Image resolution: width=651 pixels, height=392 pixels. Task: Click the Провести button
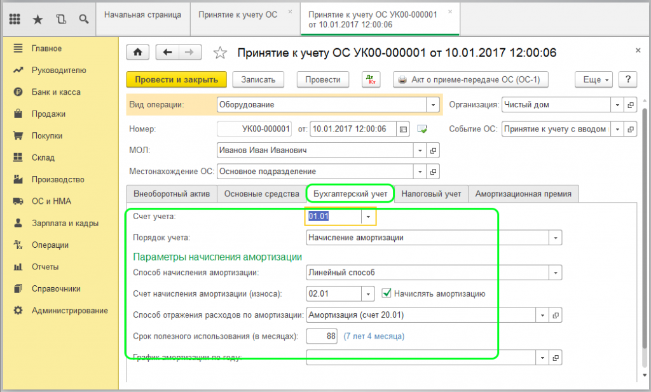point(323,79)
